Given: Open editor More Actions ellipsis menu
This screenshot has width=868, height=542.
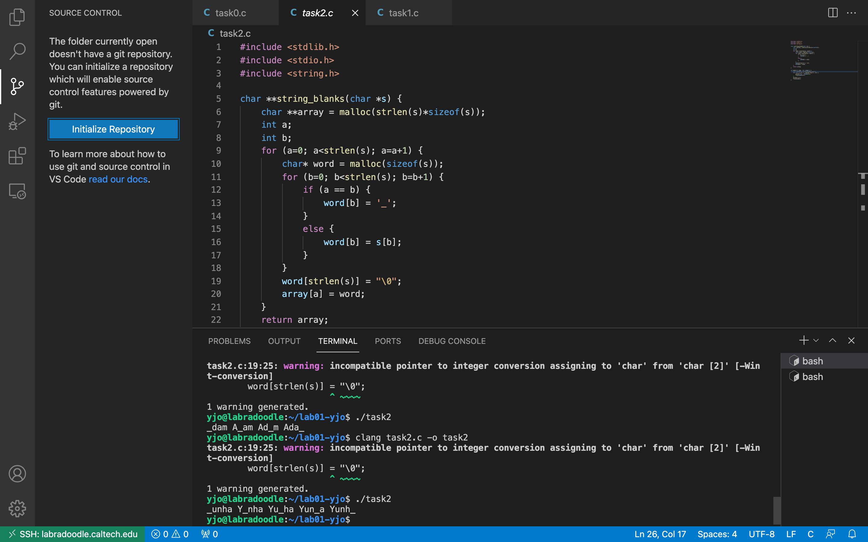Looking at the screenshot, I should pos(851,13).
